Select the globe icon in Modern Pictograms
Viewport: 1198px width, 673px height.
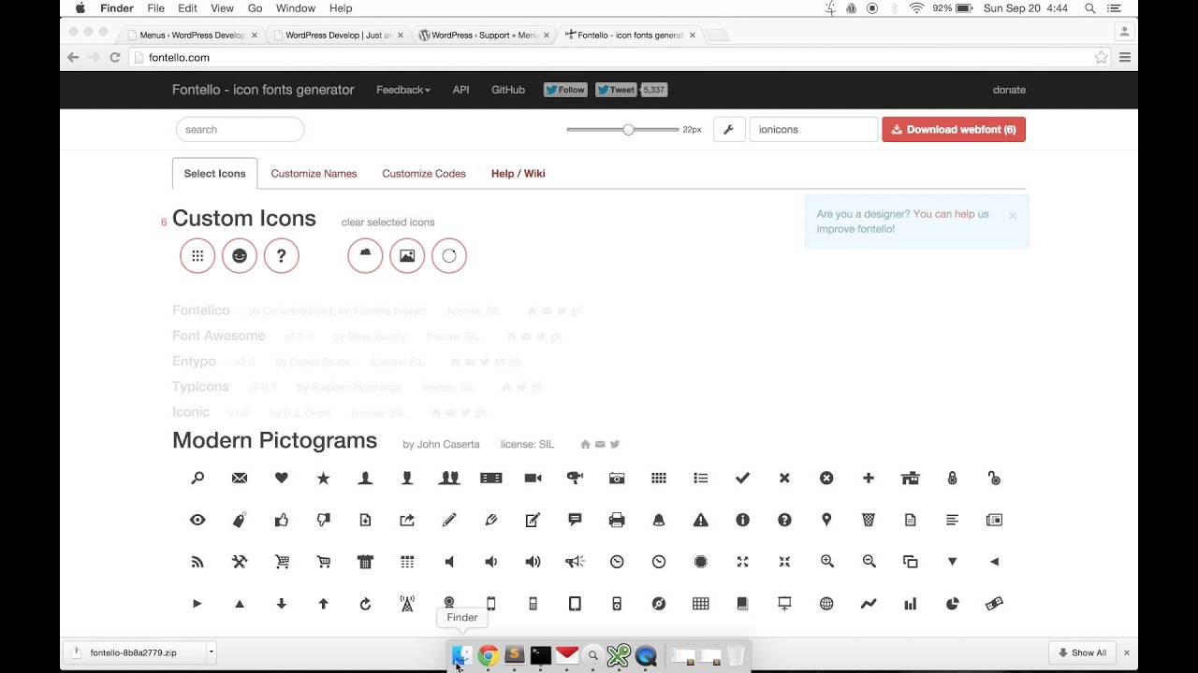click(826, 603)
